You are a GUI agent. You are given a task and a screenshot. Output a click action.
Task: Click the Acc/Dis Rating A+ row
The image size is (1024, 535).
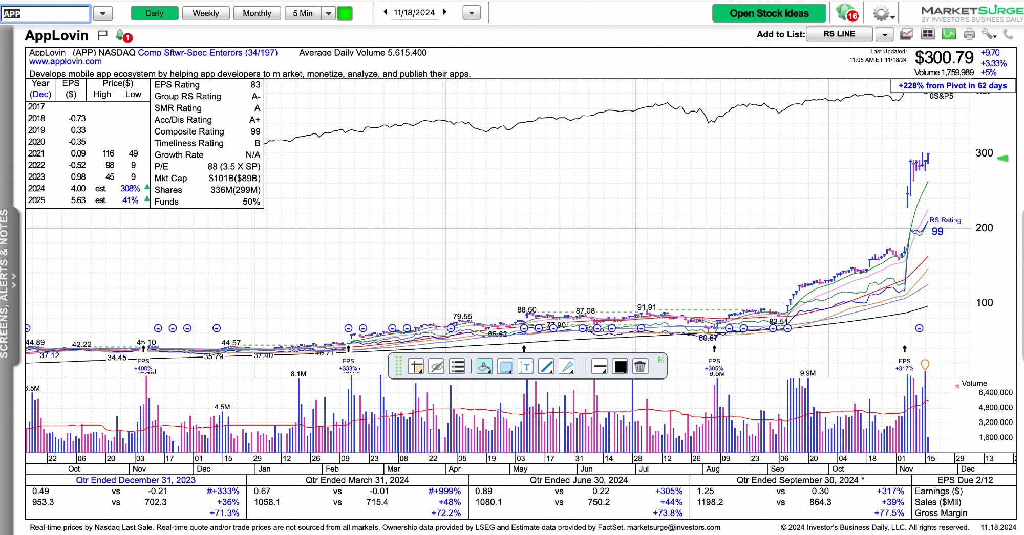207,120
